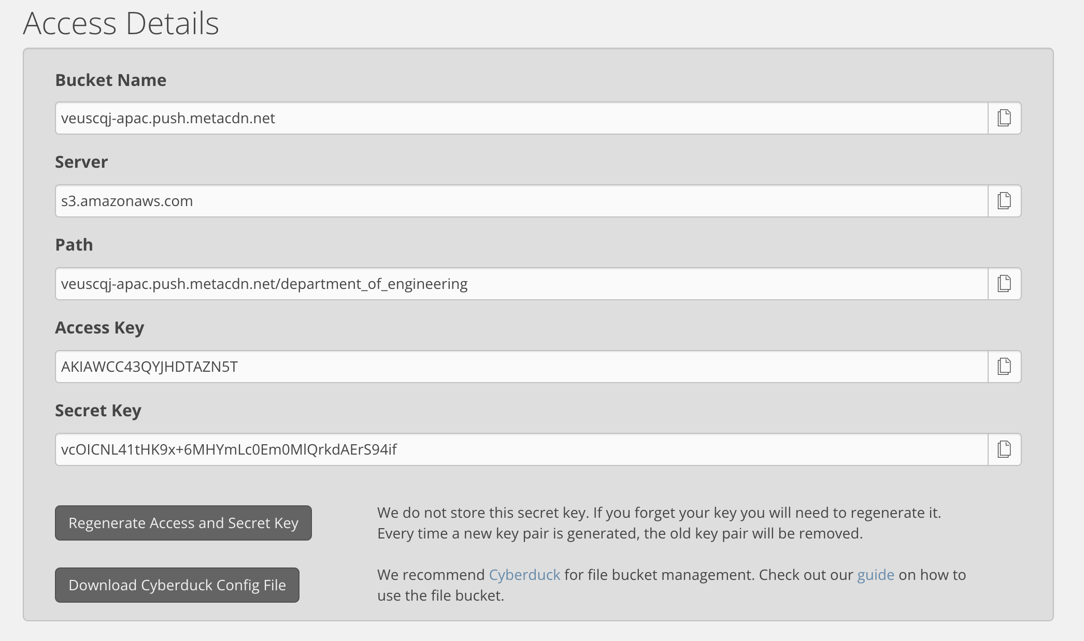This screenshot has width=1084, height=641.
Task: Click inside the Secret Key field
Action: point(522,449)
